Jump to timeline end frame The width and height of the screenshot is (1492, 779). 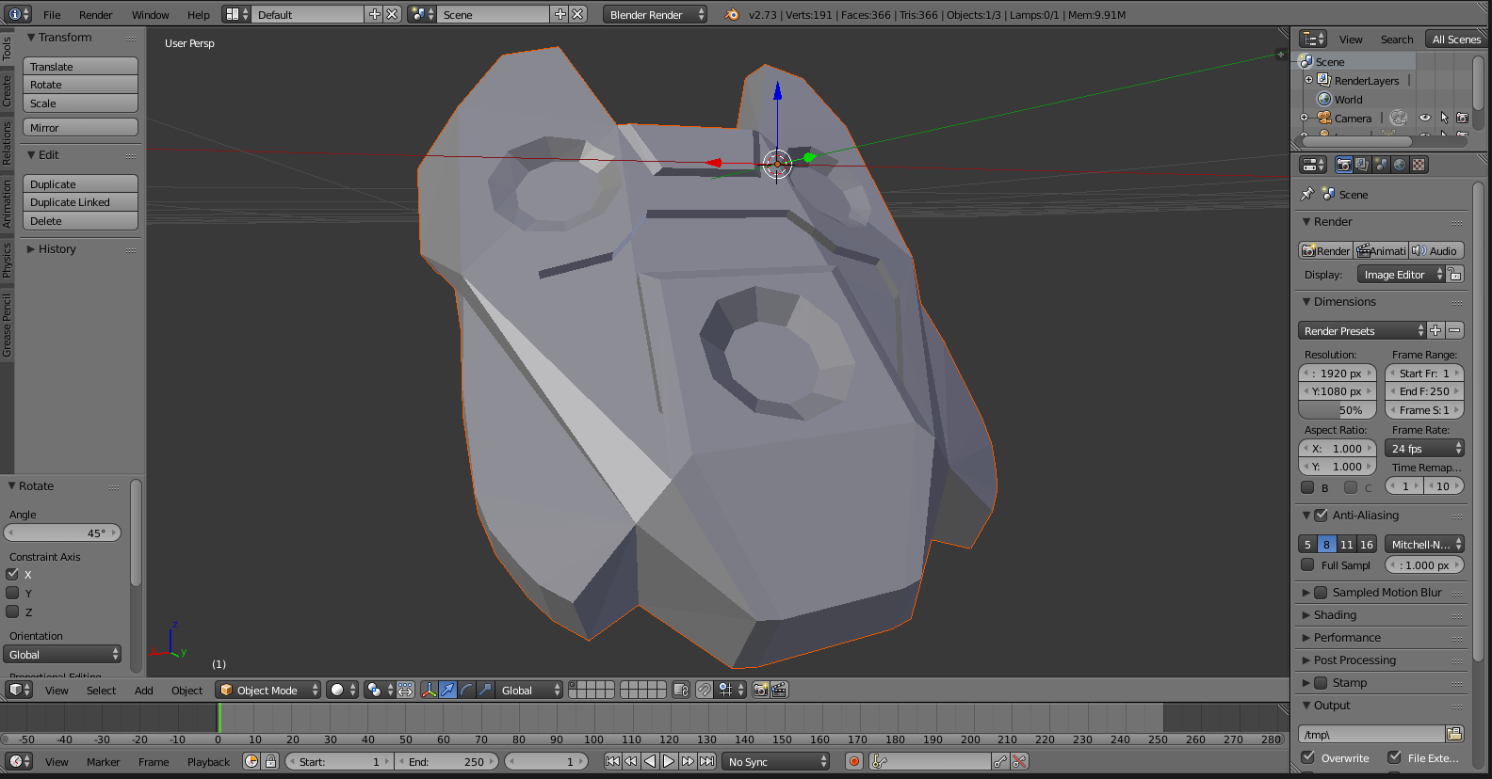[x=706, y=761]
